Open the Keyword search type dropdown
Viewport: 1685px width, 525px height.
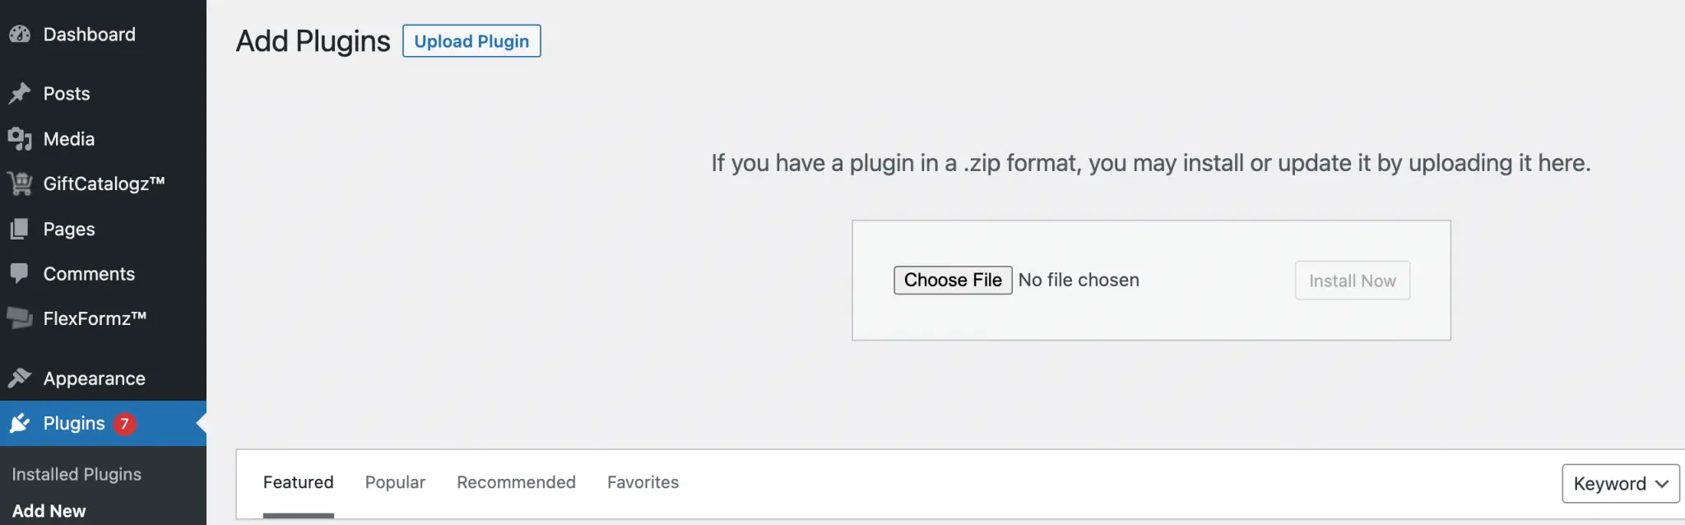[x=1620, y=484]
